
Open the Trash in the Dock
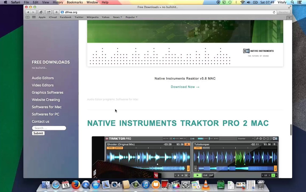coord(261,185)
